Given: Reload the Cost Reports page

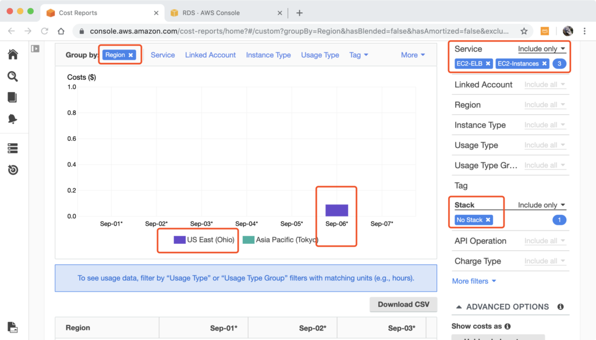Looking at the screenshot, I should [44, 31].
